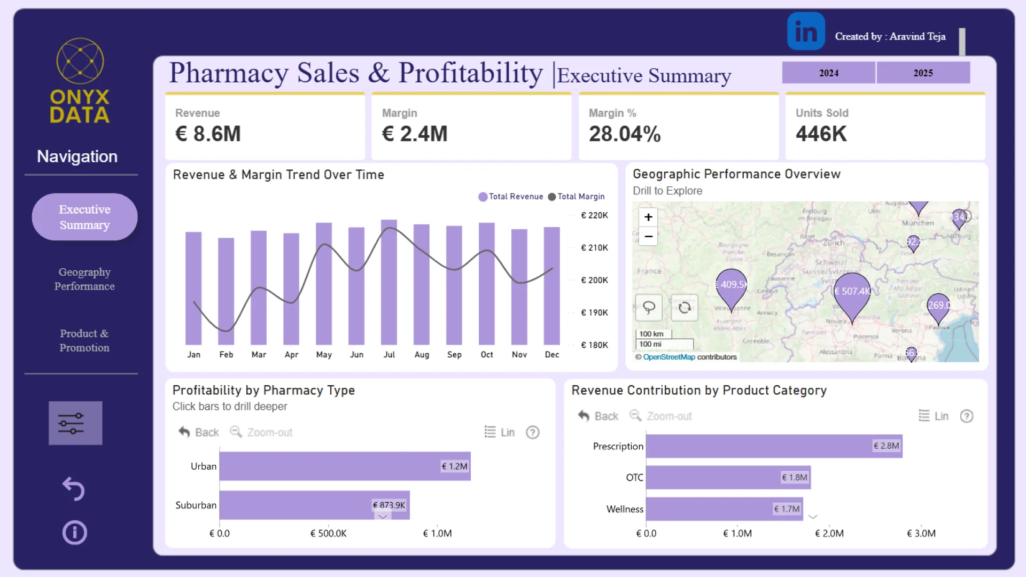Expand chevron below Suburban bar
The image size is (1026, 577).
tap(383, 517)
